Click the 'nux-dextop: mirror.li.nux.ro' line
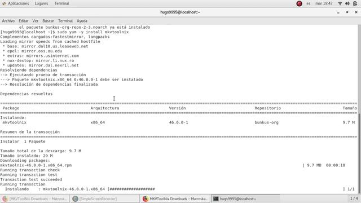 [x=41, y=60]
